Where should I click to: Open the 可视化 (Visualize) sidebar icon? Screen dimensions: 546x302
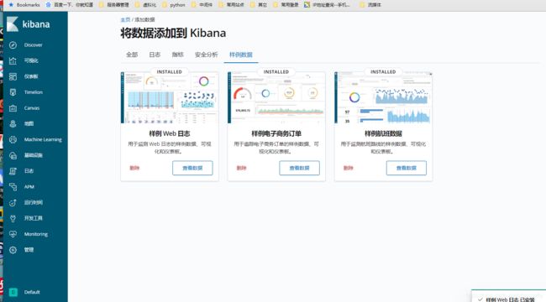pyautogui.click(x=13, y=60)
